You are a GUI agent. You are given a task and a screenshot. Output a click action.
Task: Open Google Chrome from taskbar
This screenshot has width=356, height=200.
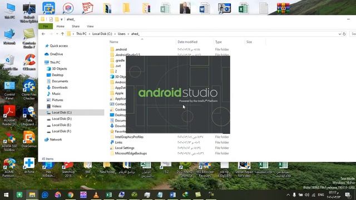(x=71, y=194)
